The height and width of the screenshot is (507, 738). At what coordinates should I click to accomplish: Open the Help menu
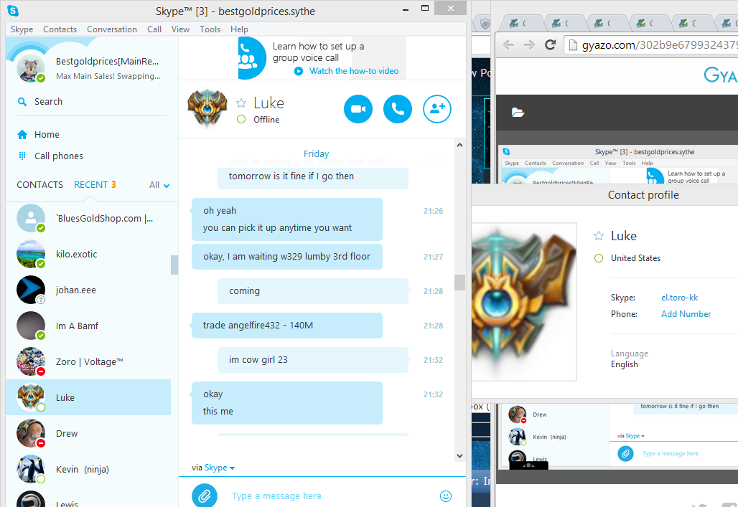[239, 29]
